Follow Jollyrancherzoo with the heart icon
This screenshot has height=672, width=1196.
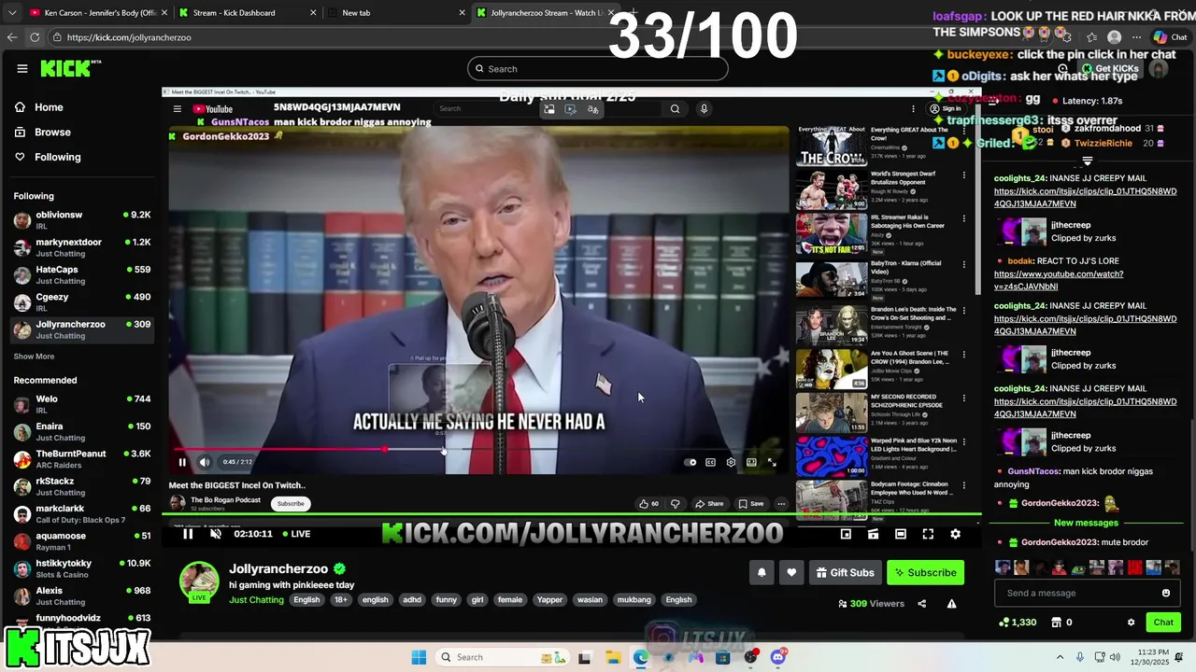tap(791, 572)
